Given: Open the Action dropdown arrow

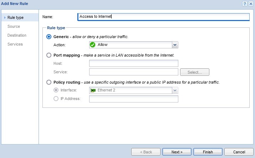Looking at the screenshot, I should pos(175,45).
